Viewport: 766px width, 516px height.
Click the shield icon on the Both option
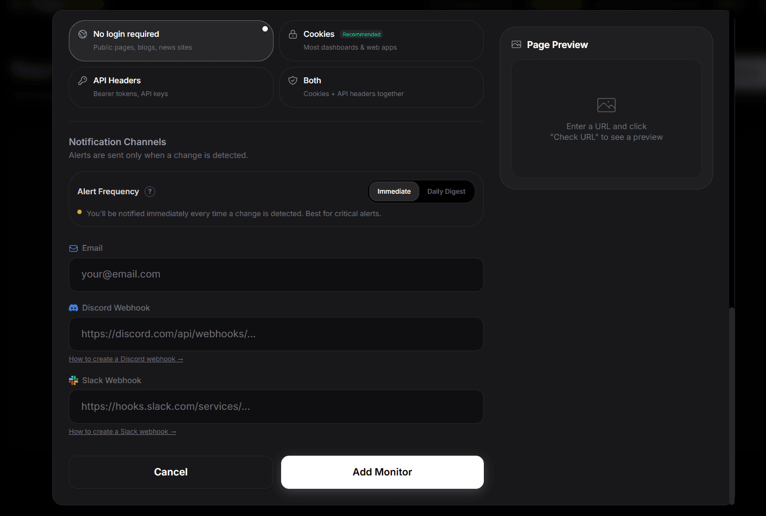click(293, 80)
